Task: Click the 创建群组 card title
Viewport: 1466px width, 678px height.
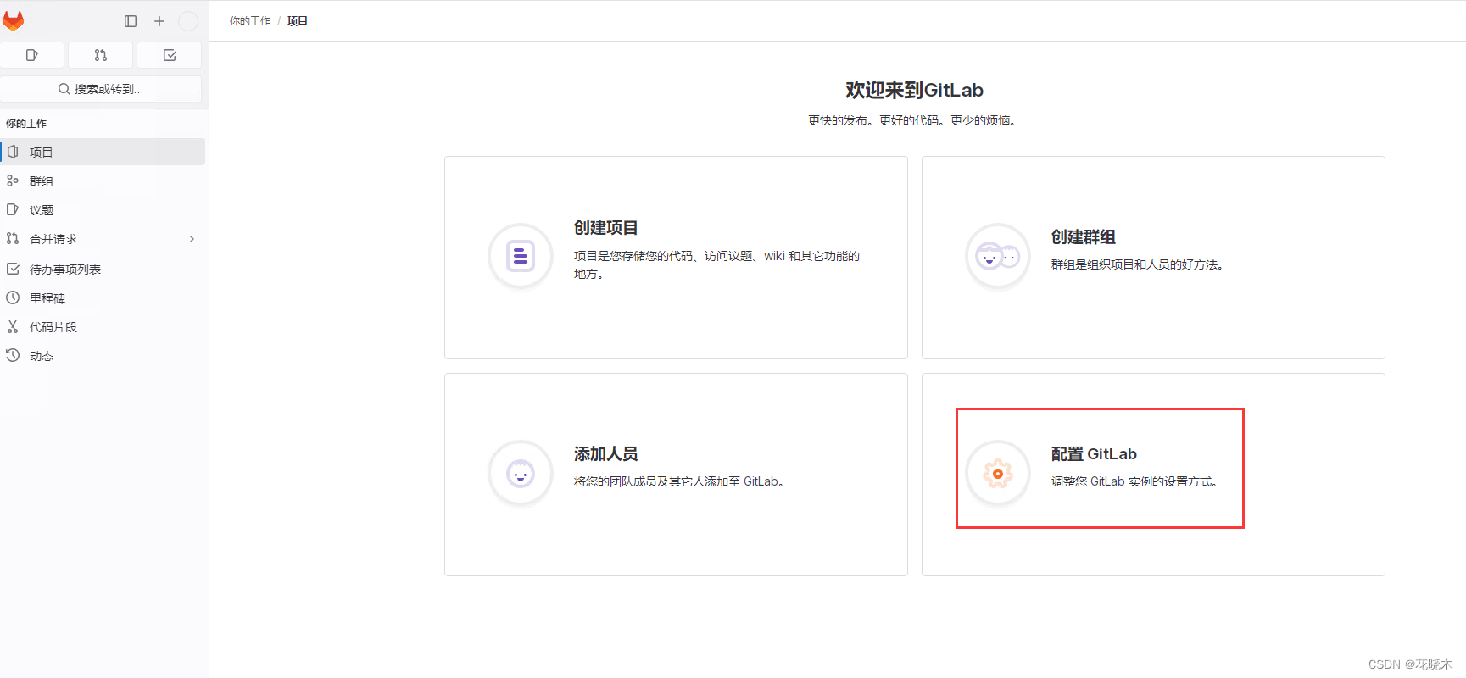Action: pos(1084,237)
